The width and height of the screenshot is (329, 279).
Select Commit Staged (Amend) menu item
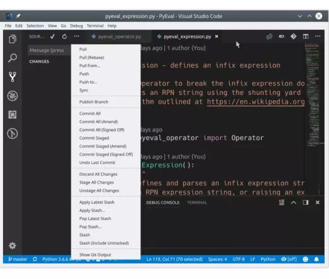(x=106, y=146)
